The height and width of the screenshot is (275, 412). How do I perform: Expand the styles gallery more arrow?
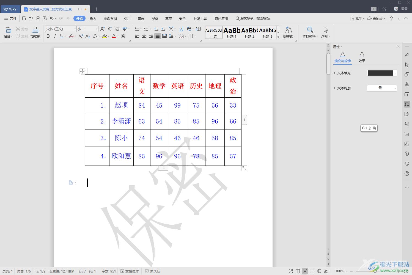click(x=278, y=37)
